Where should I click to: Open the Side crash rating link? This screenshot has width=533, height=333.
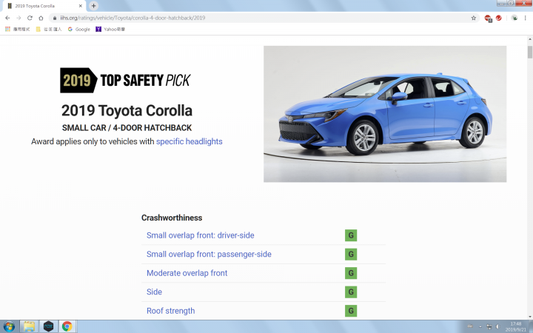pyautogui.click(x=154, y=292)
